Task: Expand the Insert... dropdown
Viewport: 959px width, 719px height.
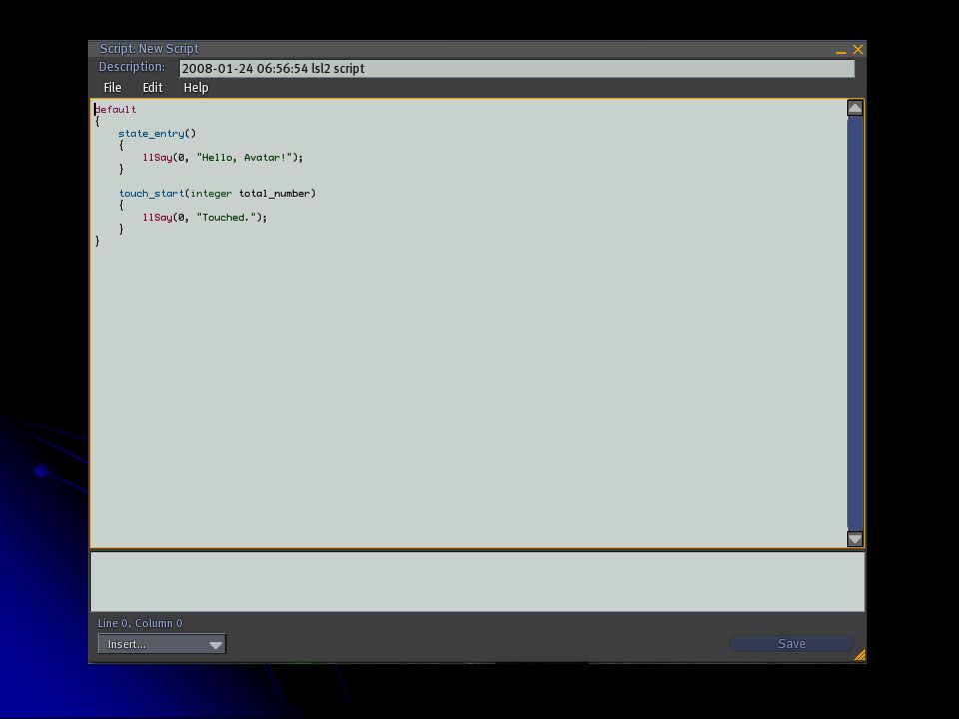Action: tap(162, 644)
